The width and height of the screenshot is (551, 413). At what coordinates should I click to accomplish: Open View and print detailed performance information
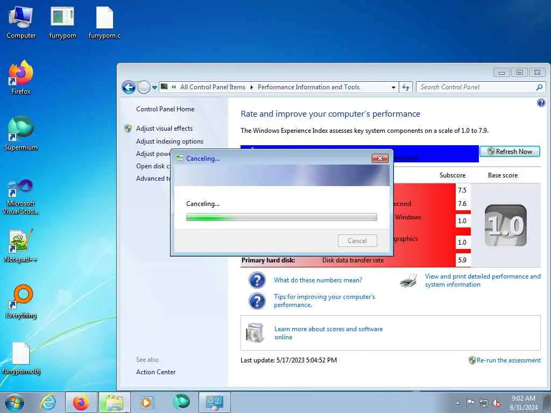coord(483,280)
